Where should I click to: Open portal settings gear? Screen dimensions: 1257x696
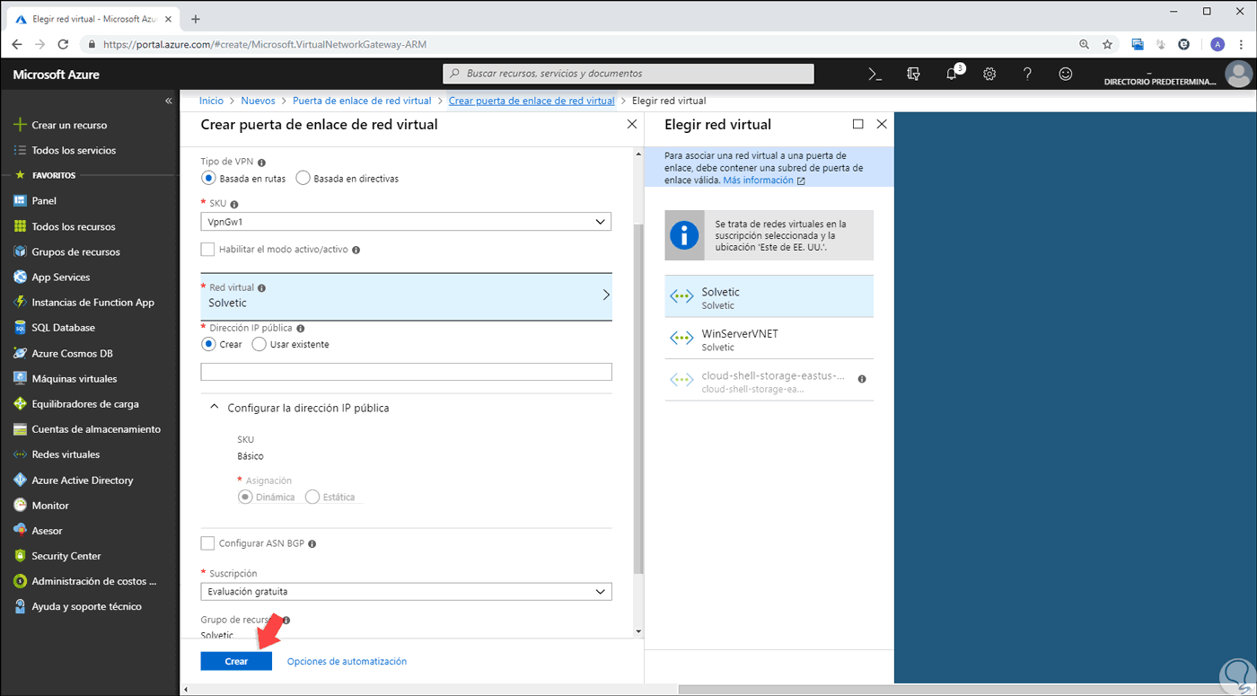989,74
